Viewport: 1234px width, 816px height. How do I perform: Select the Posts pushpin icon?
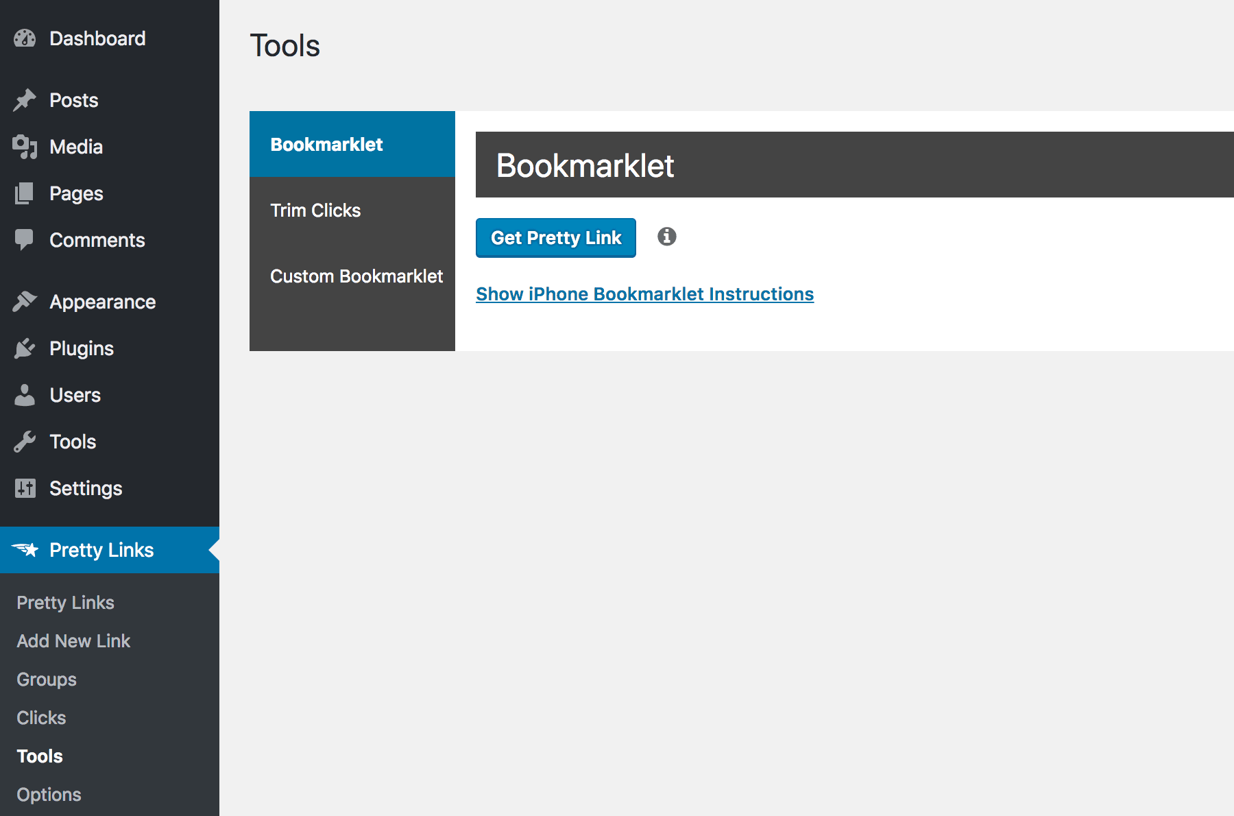(25, 99)
